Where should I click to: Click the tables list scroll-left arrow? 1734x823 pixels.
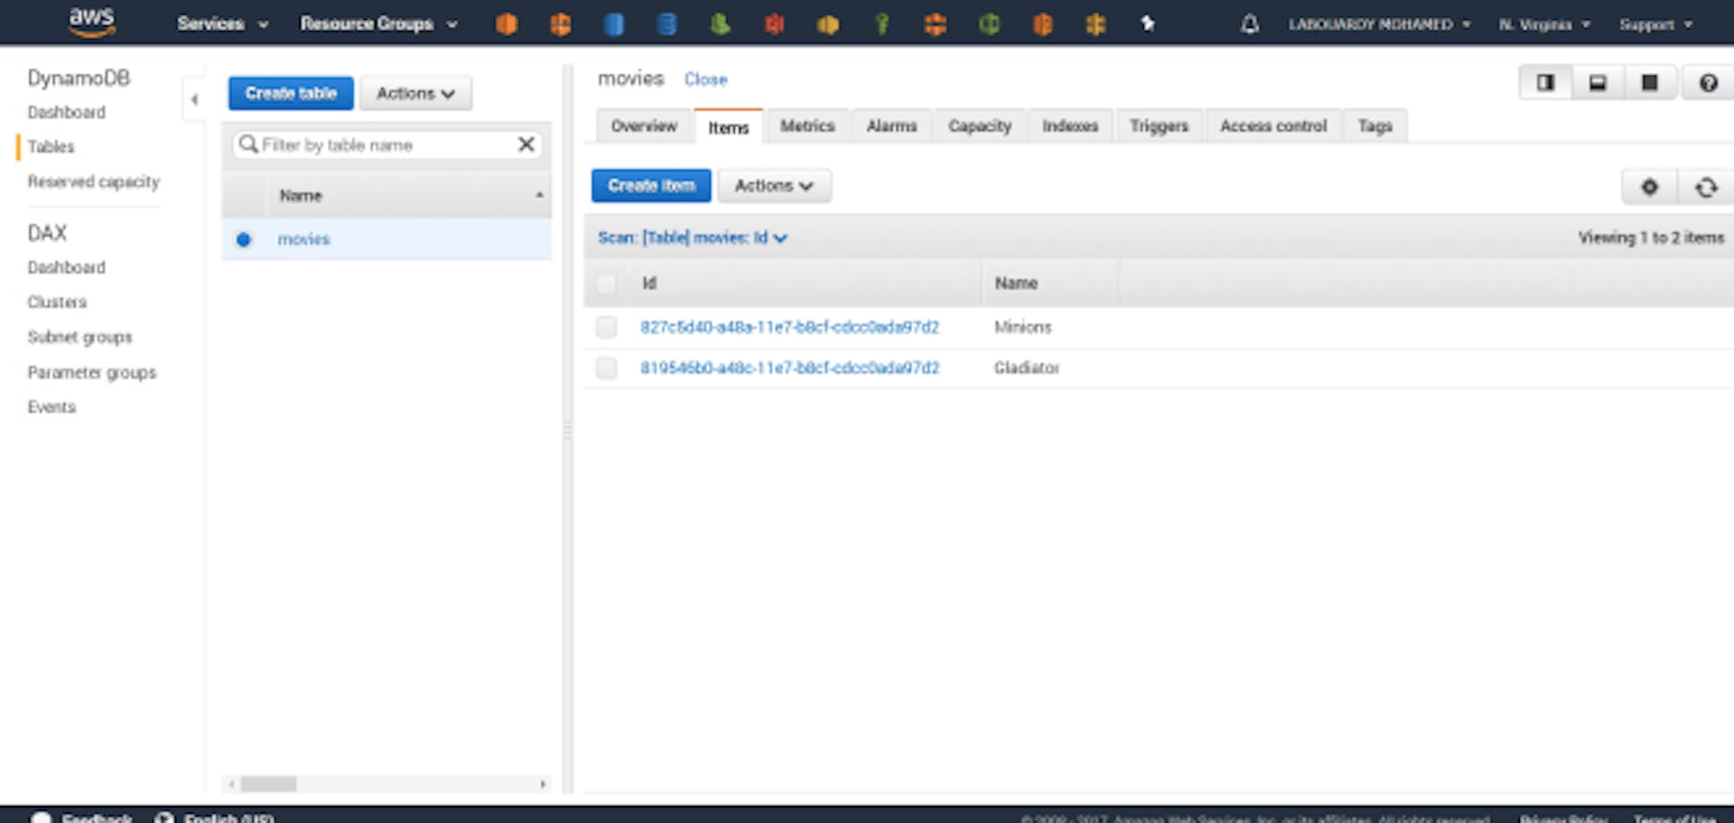[232, 783]
